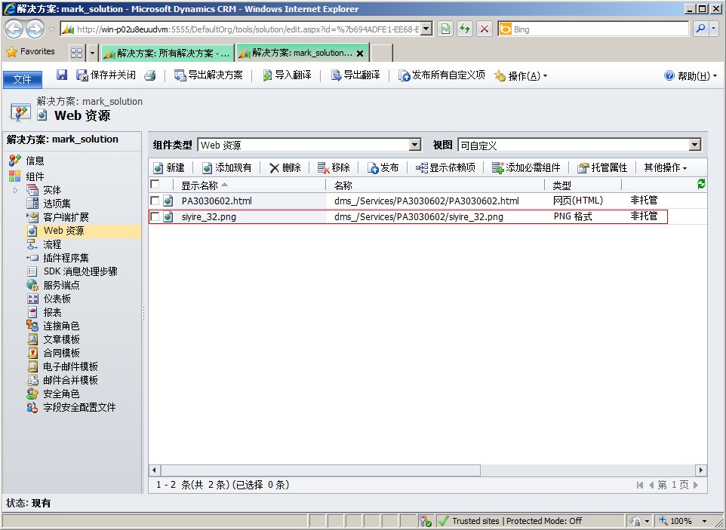Click the grid refresh icon
Screen dimensions: 726x530
pos(701,184)
